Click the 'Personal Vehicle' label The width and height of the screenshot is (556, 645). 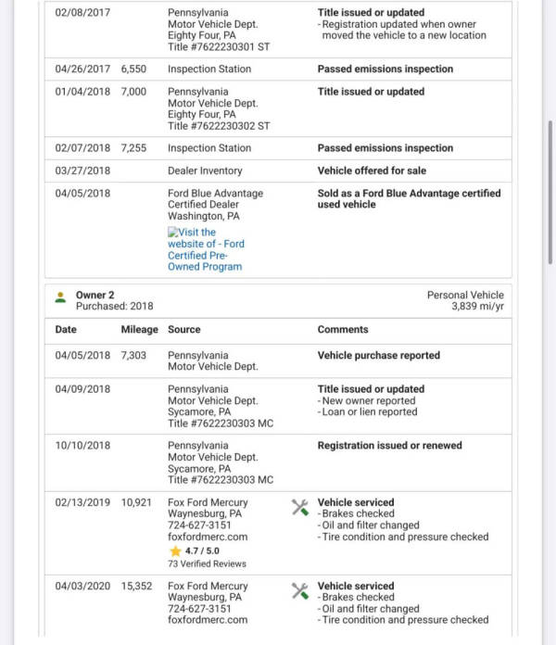pyautogui.click(x=465, y=295)
